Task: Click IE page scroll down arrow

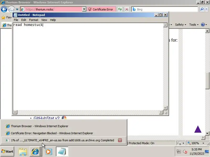Action: 207,133
